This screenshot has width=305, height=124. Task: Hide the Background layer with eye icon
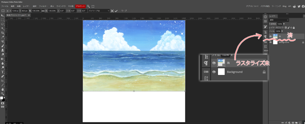tap(271, 42)
